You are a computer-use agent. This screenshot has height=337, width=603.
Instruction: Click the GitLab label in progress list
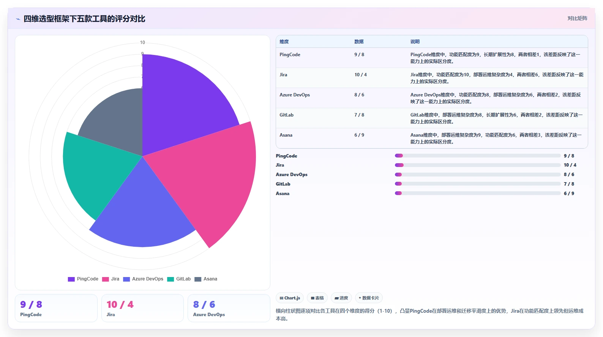283,184
